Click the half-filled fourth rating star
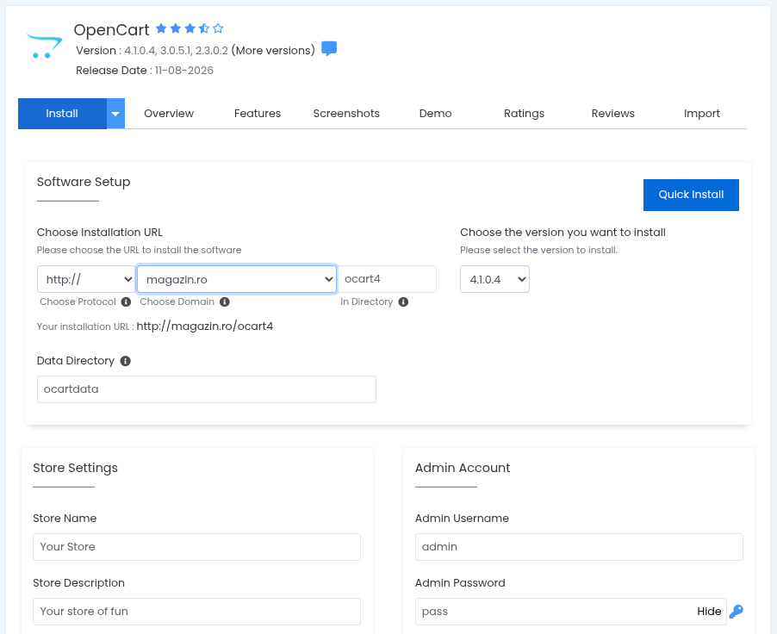 [203, 28]
